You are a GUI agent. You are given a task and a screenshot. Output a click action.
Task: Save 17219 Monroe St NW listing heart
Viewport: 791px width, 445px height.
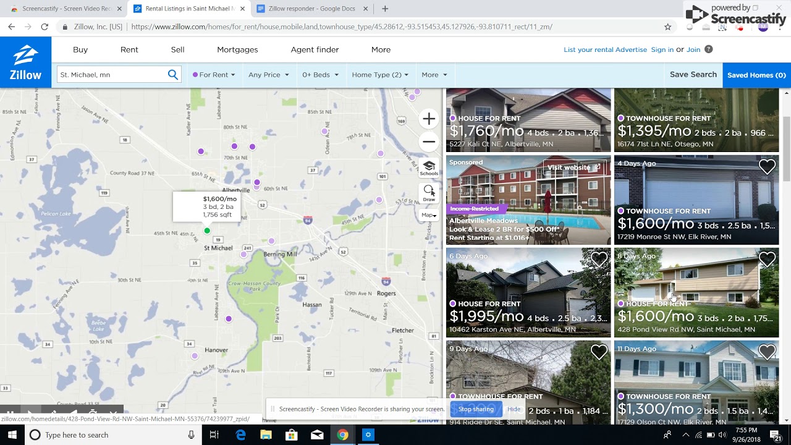pyautogui.click(x=767, y=167)
